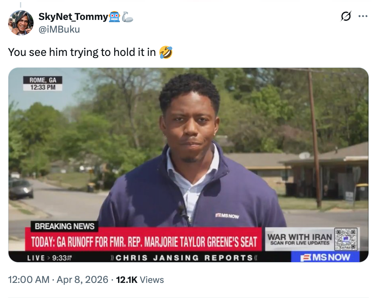
Task: View the 12.1K Views analytics
Action: click(139, 280)
